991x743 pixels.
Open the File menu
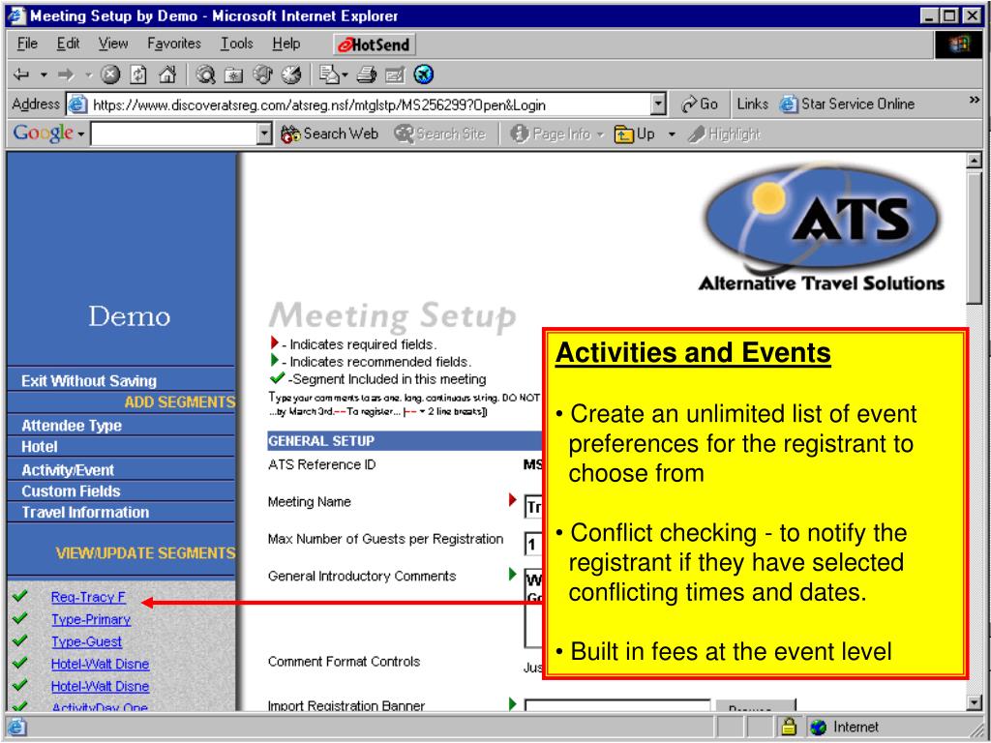[27, 44]
